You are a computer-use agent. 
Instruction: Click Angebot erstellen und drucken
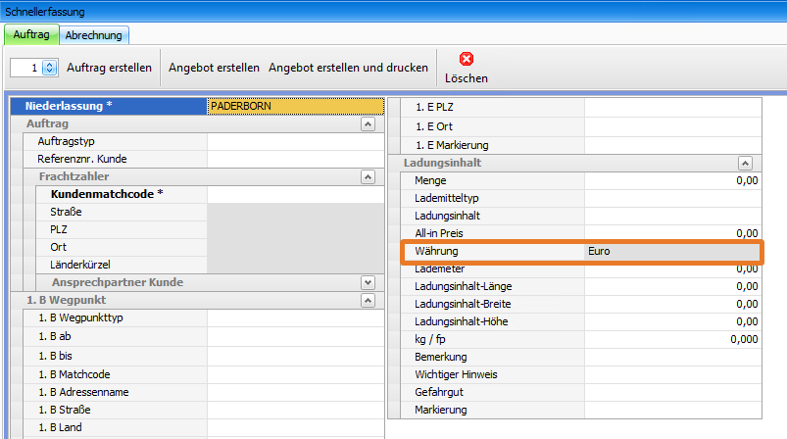pyautogui.click(x=348, y=69)
